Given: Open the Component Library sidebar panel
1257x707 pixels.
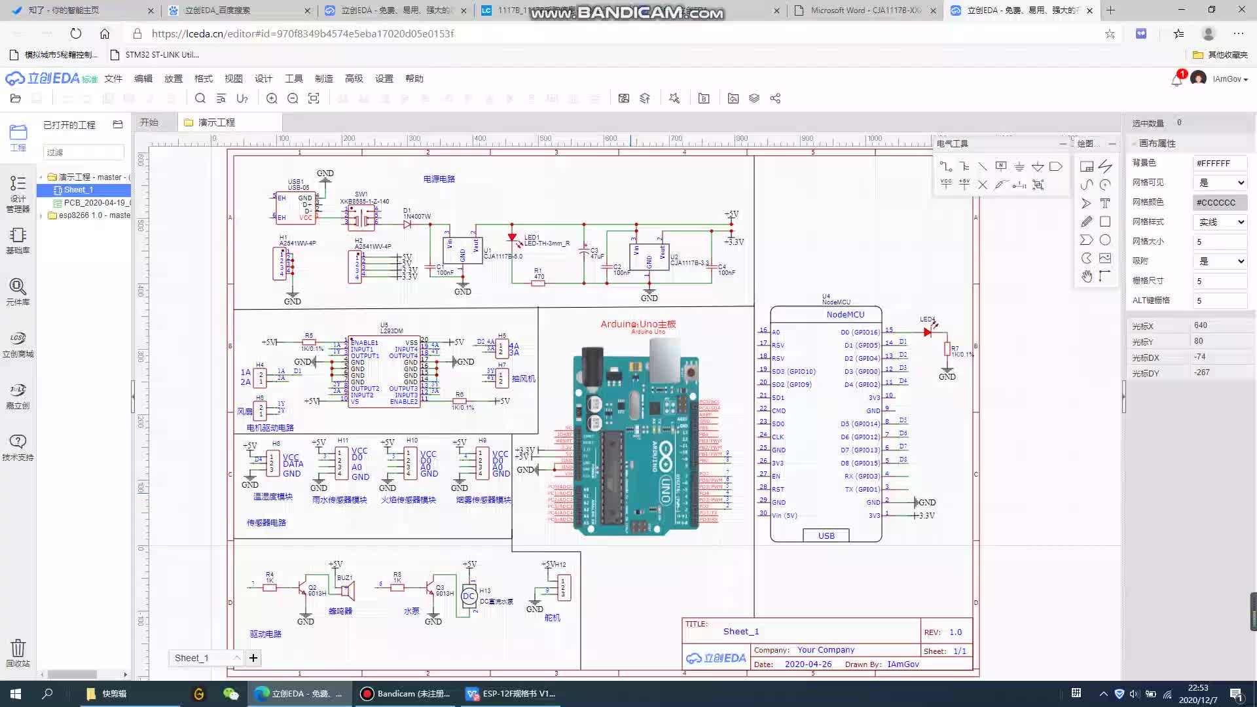Looking at the screenshot, I should pyautogui.click(x=18, y=291).
